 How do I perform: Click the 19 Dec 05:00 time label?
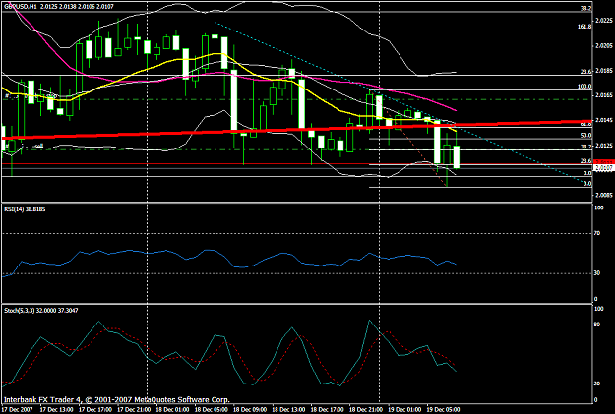[x=443, y=410]
